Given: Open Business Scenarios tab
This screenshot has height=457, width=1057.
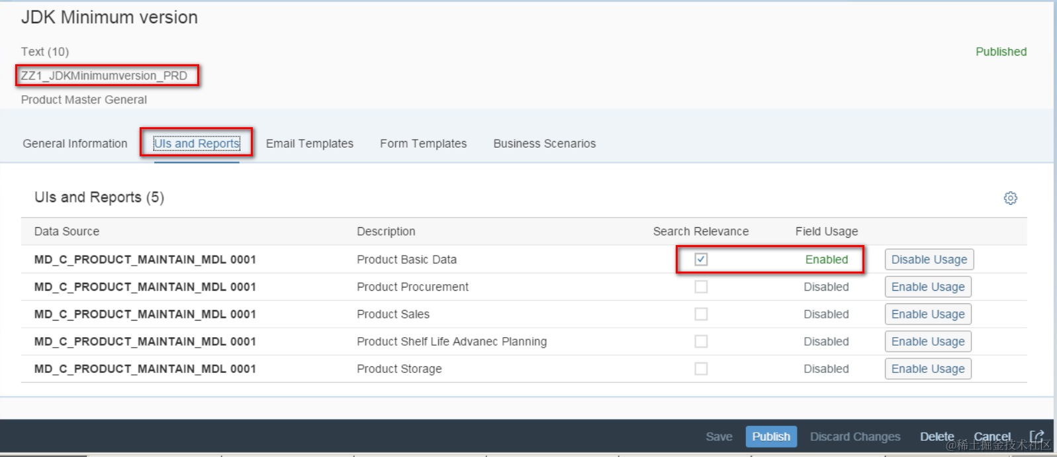Looking at the screenshot, I should point(544,144).
